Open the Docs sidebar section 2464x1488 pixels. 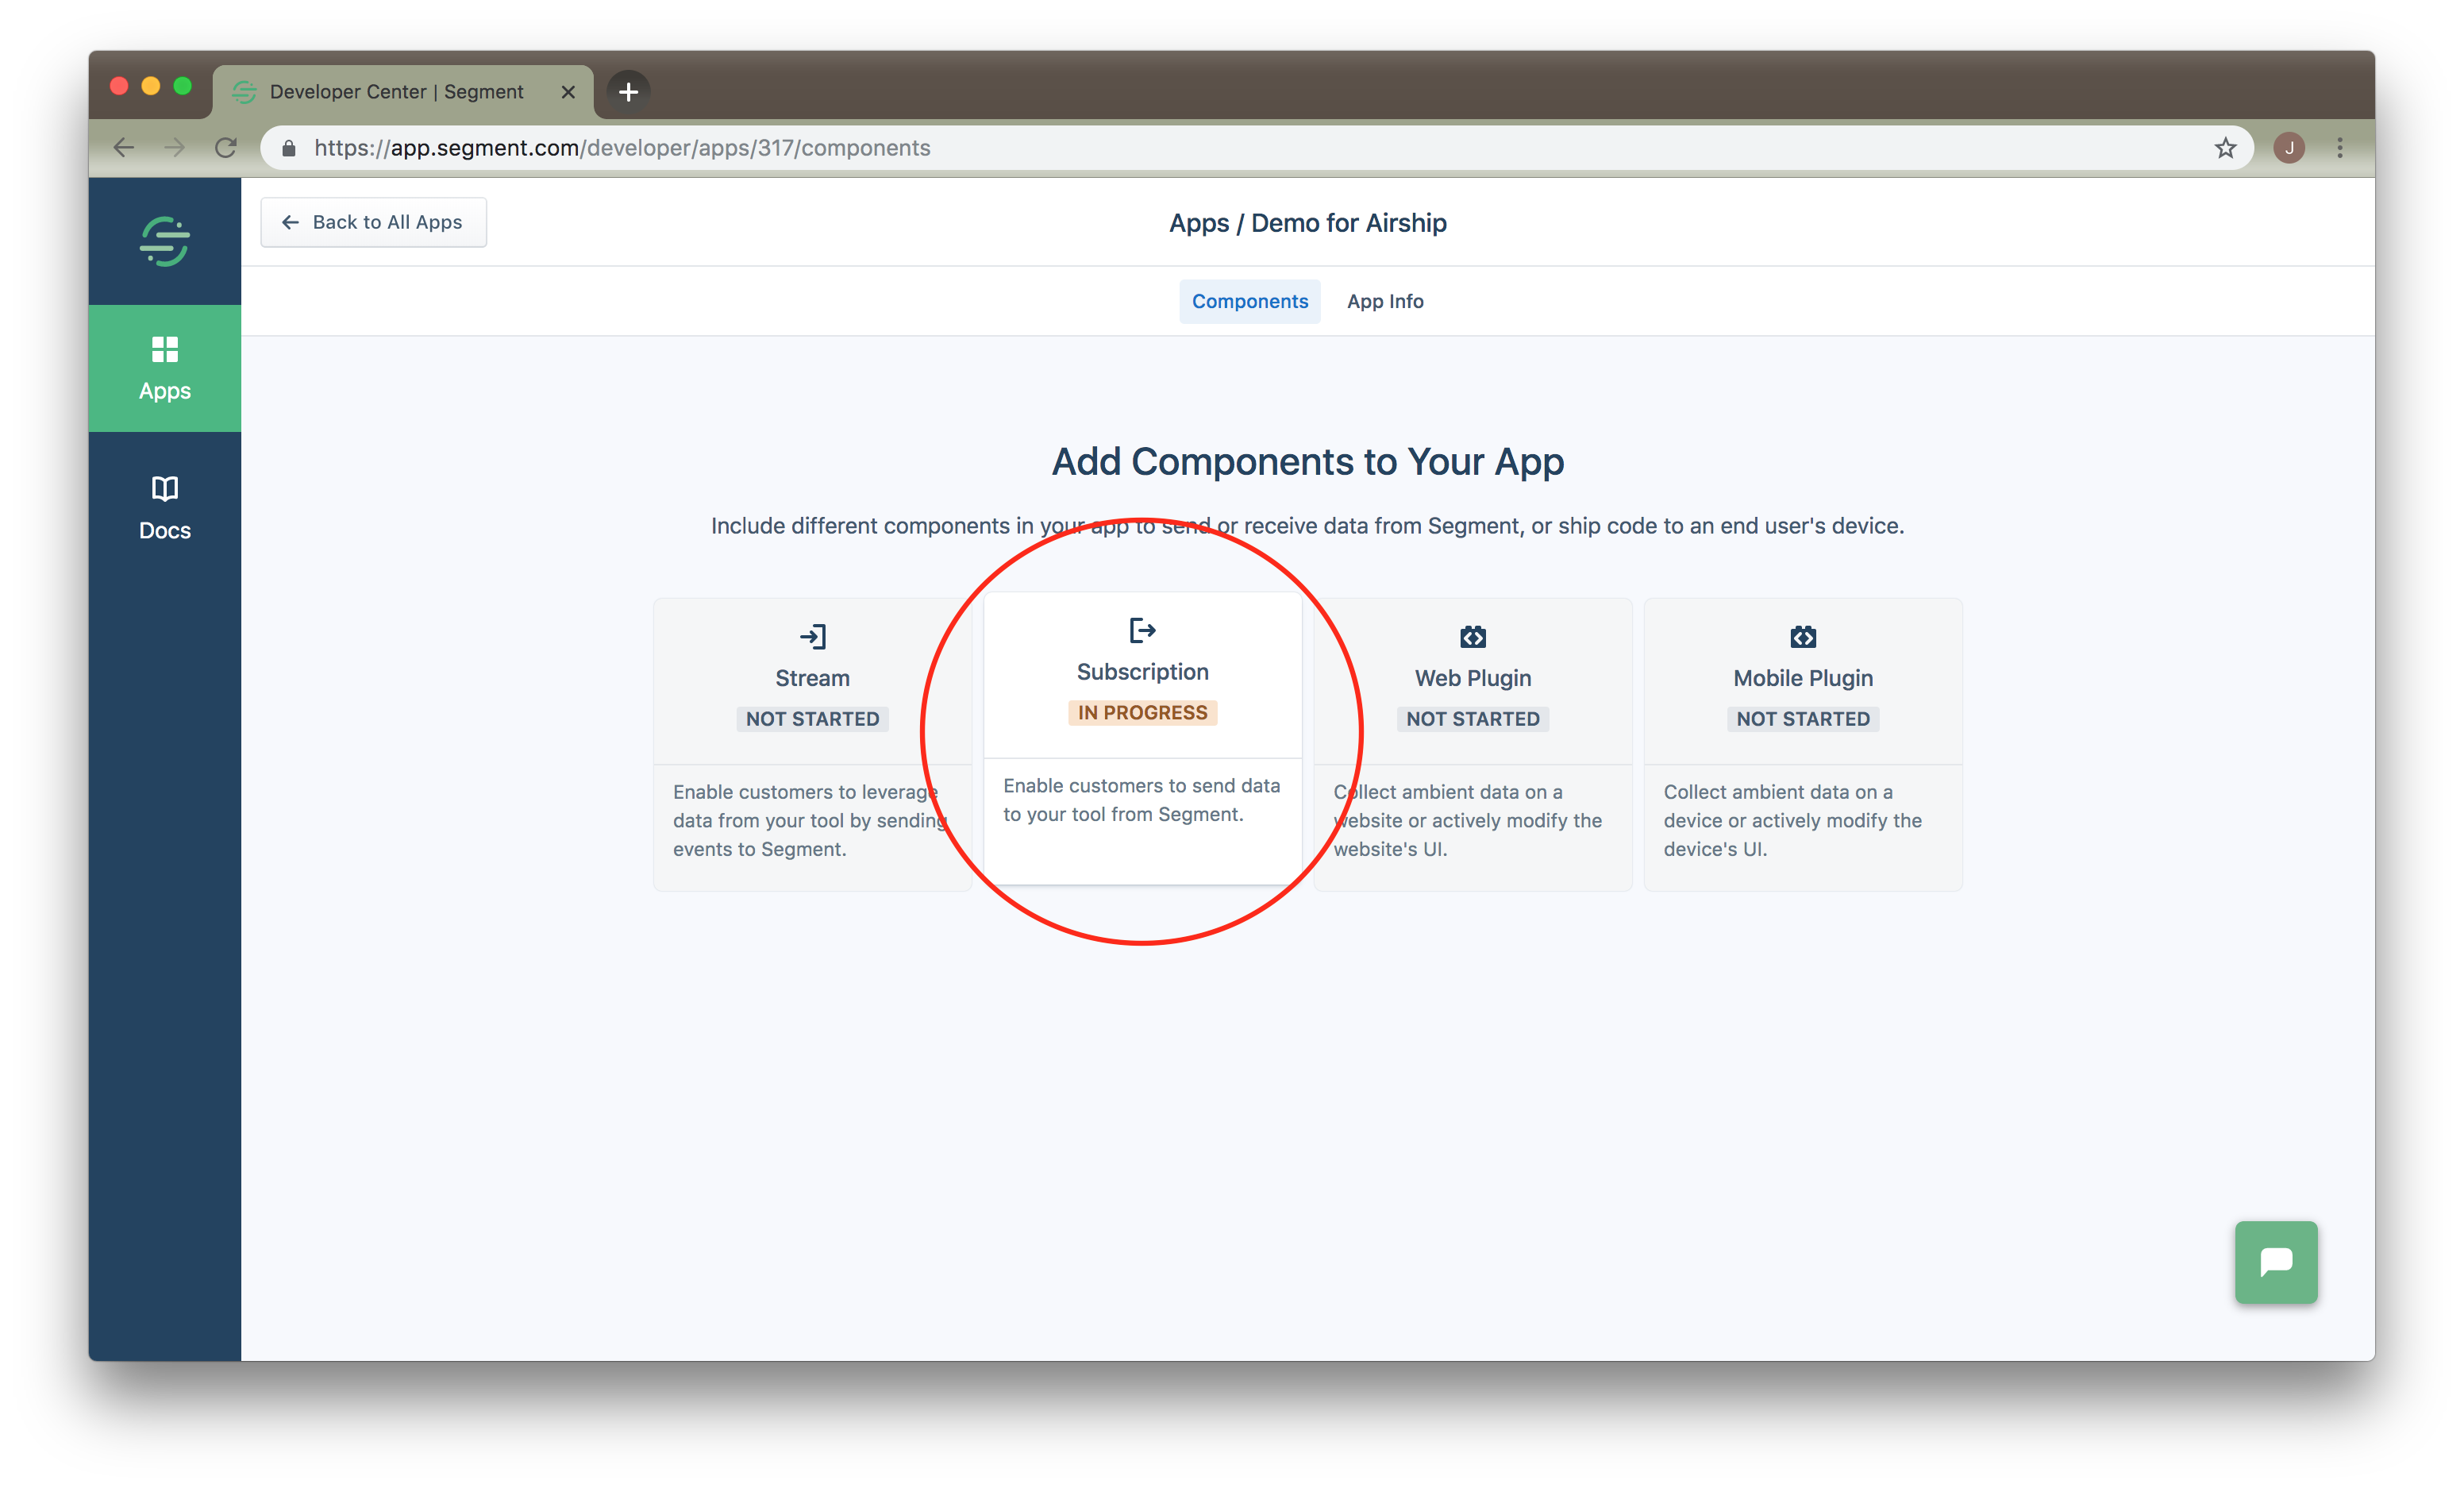[x=165, y=508]
